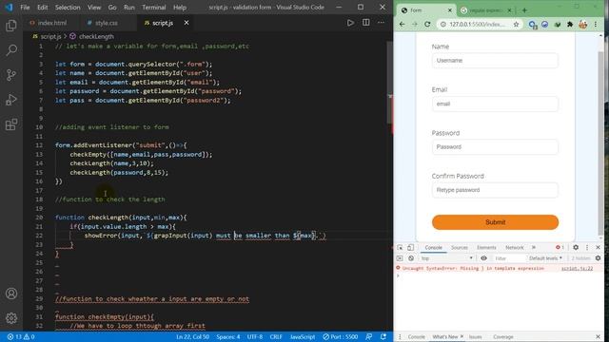Bookmark this page with star icon
The width and height of the screenshot is (609, 342).
point(516,24)
